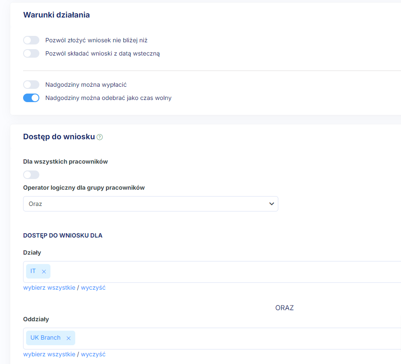Turn on Dla wszystkich pracowników toggle
Screen dimensions: 401x364
click(31, 175)
